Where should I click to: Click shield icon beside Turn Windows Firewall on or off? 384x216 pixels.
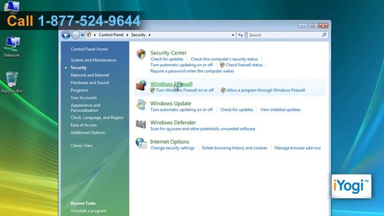coord(152,90)
